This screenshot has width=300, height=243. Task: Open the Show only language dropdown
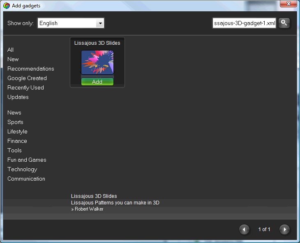[x=71, y=23]
